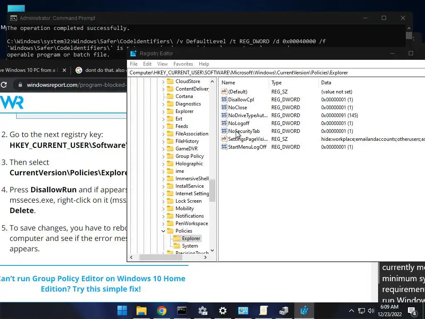
Task: Open the Help menu in Registry Editor
Action: 204,64
